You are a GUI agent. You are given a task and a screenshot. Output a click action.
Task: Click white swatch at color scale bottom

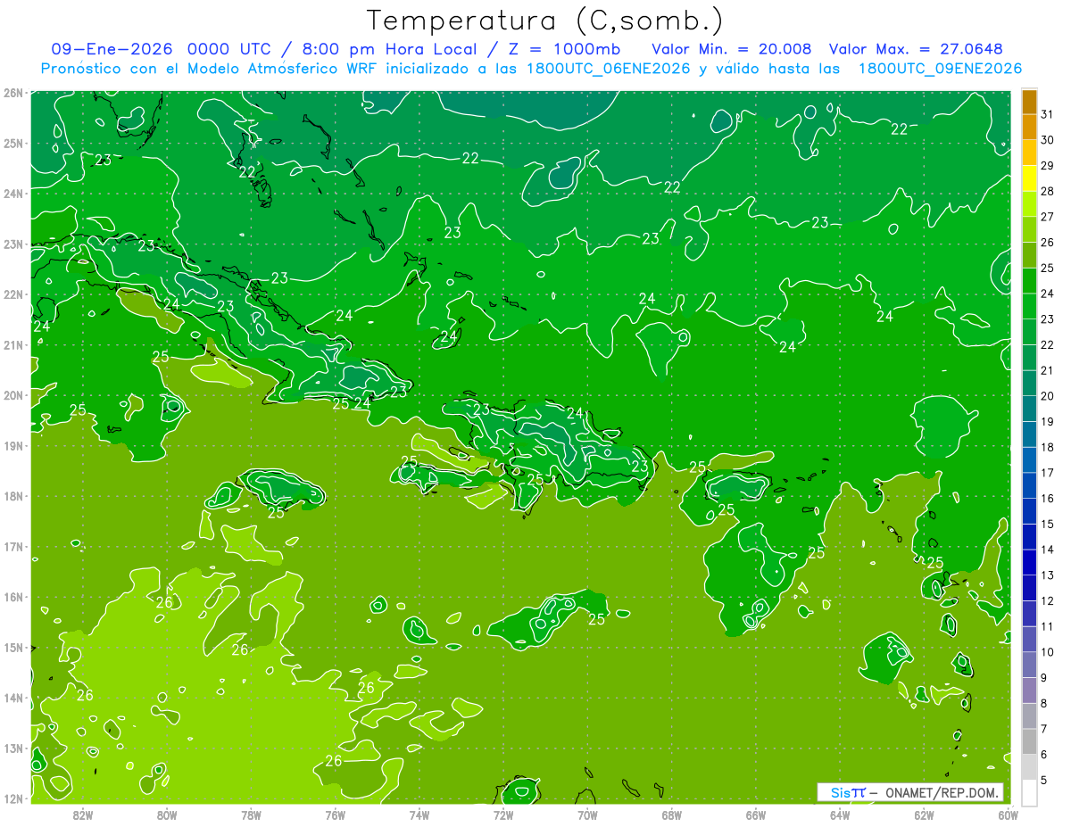[x=1030, y=792]
